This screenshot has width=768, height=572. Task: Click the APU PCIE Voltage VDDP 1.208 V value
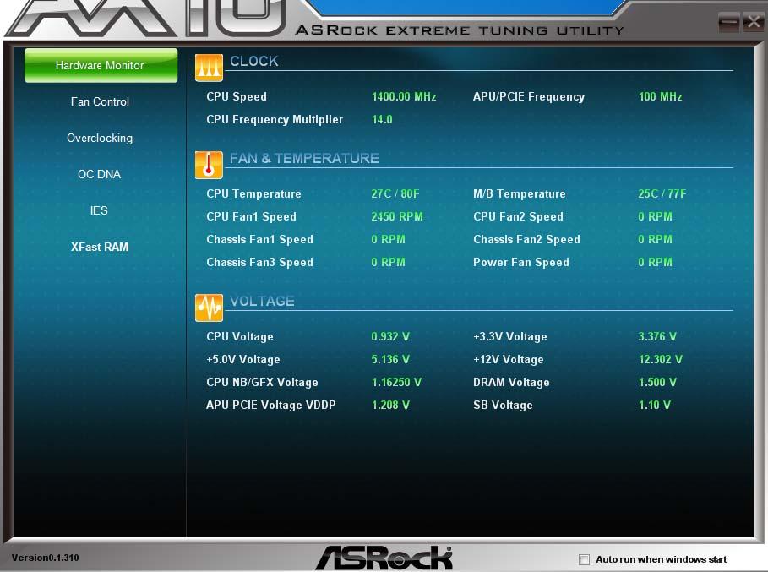391,405
